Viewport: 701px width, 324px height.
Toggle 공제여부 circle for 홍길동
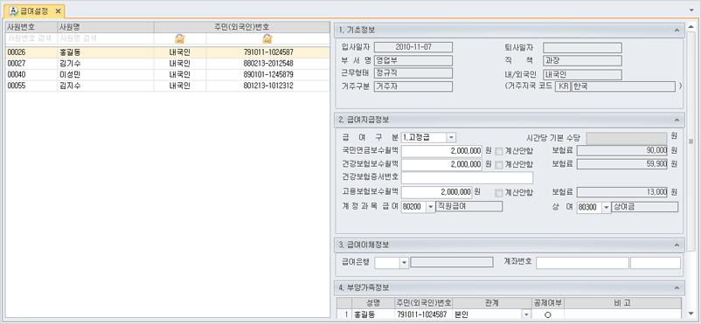point(548,315)
